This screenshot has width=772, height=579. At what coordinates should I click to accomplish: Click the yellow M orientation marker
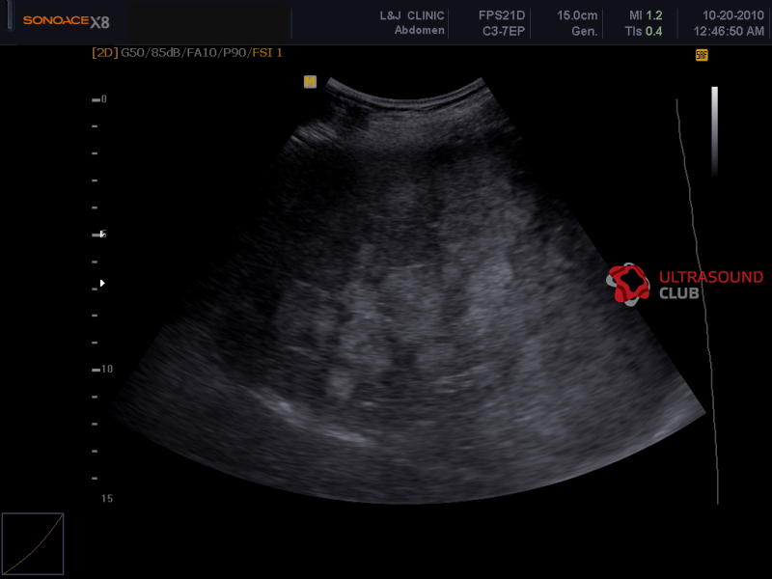click(x=310, y=82)
